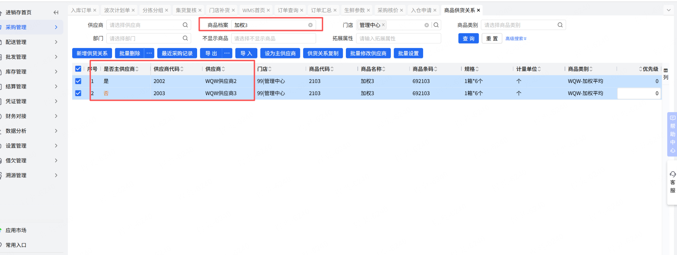Expand the 结算管理 menu
This screenshot has width=677, height=255.
click(x=31, y=86)
